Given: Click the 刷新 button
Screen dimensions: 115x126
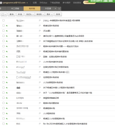Looking at the screenshot, I should 58,15.
